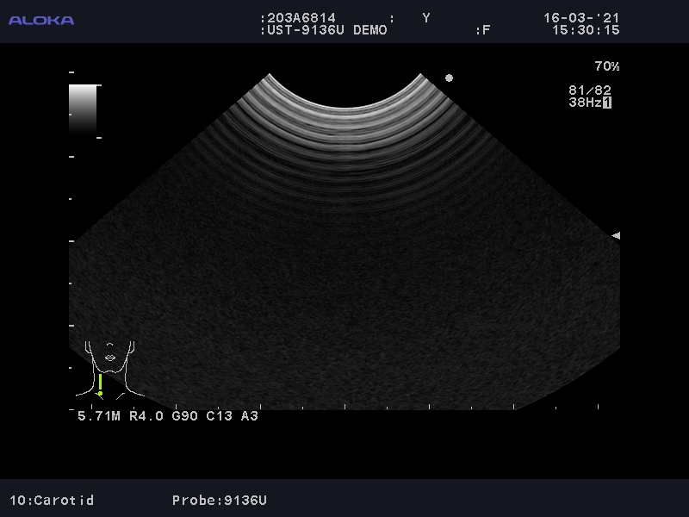Click the grayscale bar at top left
This screenshot has width=689, height=517.
[x=83, y=109]
